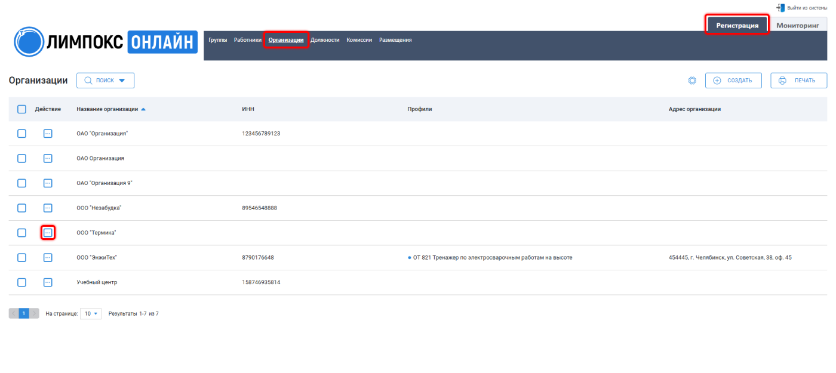The image size is (836, 373).
Task: Click the Лимпокс Онлайн logo
Action: tap(105, 42)
